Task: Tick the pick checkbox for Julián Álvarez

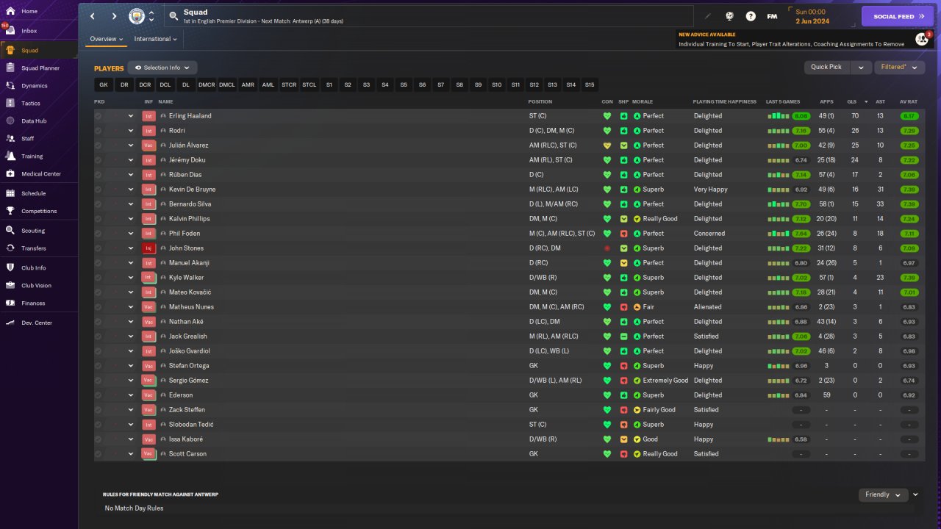Action: 99,145
